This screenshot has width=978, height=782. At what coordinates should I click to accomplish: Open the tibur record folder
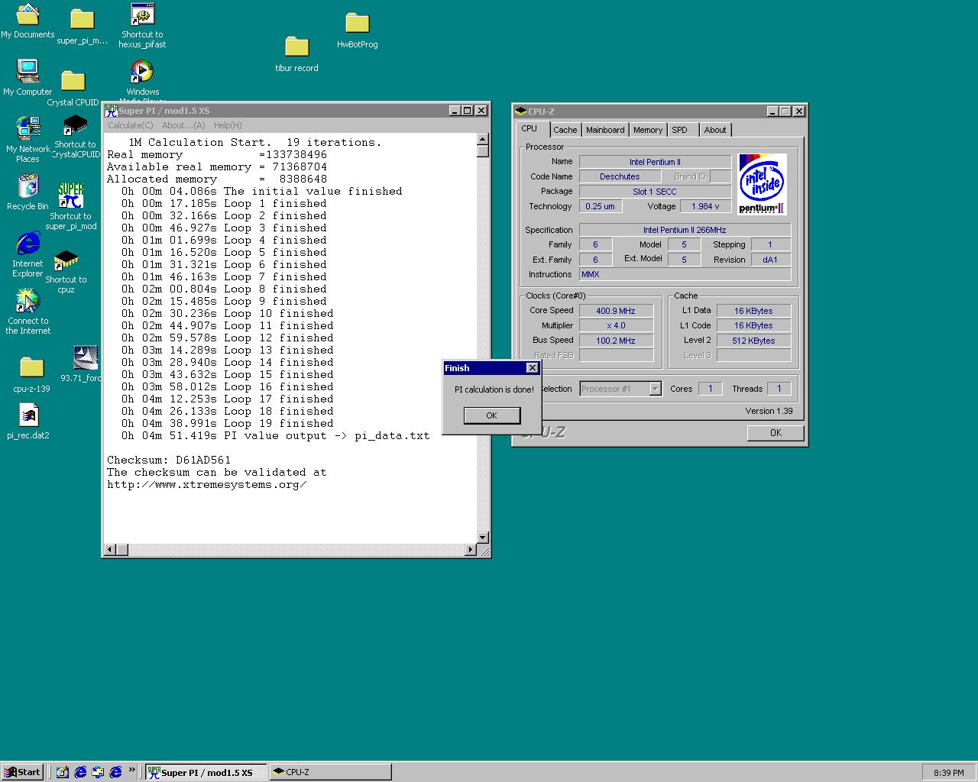tap(296, 53)
